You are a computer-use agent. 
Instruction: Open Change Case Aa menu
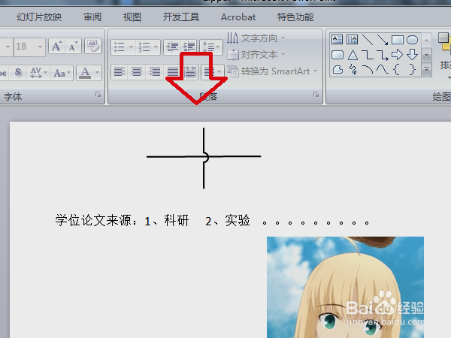coord(62,73)
